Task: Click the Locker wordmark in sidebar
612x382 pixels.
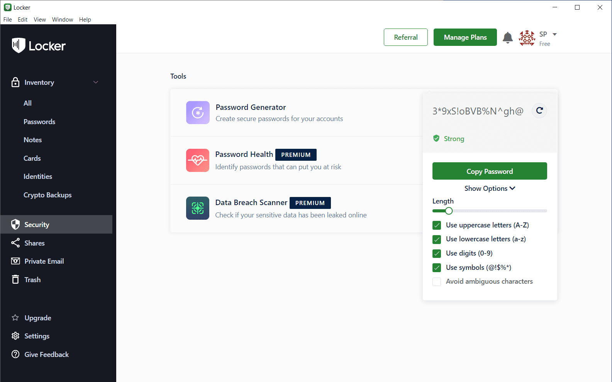Action: click(x=47, y=46)
